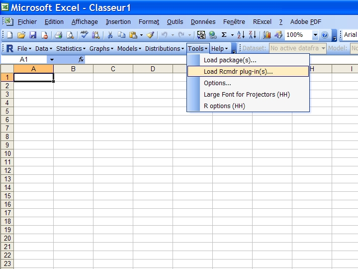The image size is (358, 269).
Task: Open the Dataset 'No active datafra' dropdown
Action: click(323, 48)
